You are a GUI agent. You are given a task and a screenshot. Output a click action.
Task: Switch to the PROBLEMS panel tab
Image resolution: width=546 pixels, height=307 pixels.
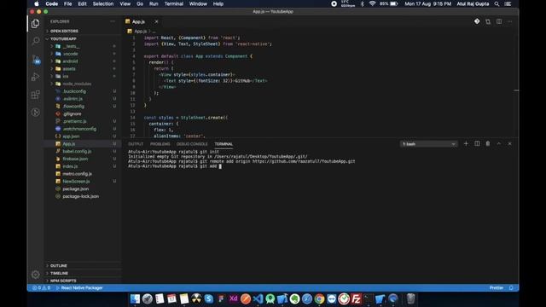pos(160,144)
